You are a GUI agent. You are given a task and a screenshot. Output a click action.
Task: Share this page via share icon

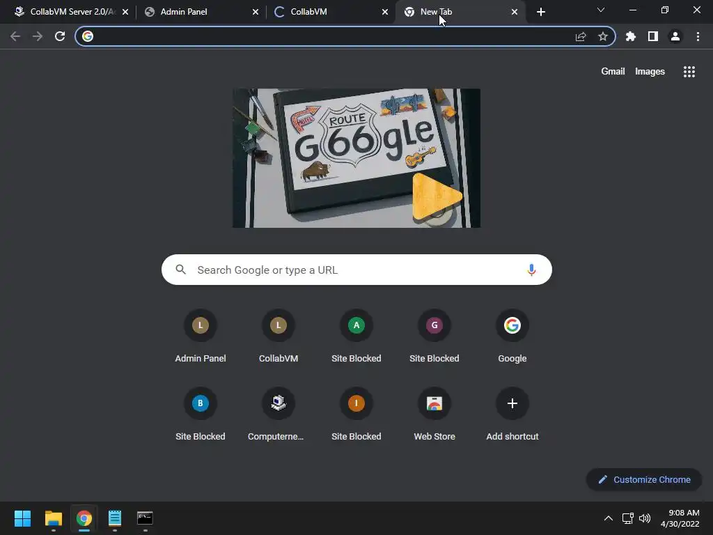(581, 36)
